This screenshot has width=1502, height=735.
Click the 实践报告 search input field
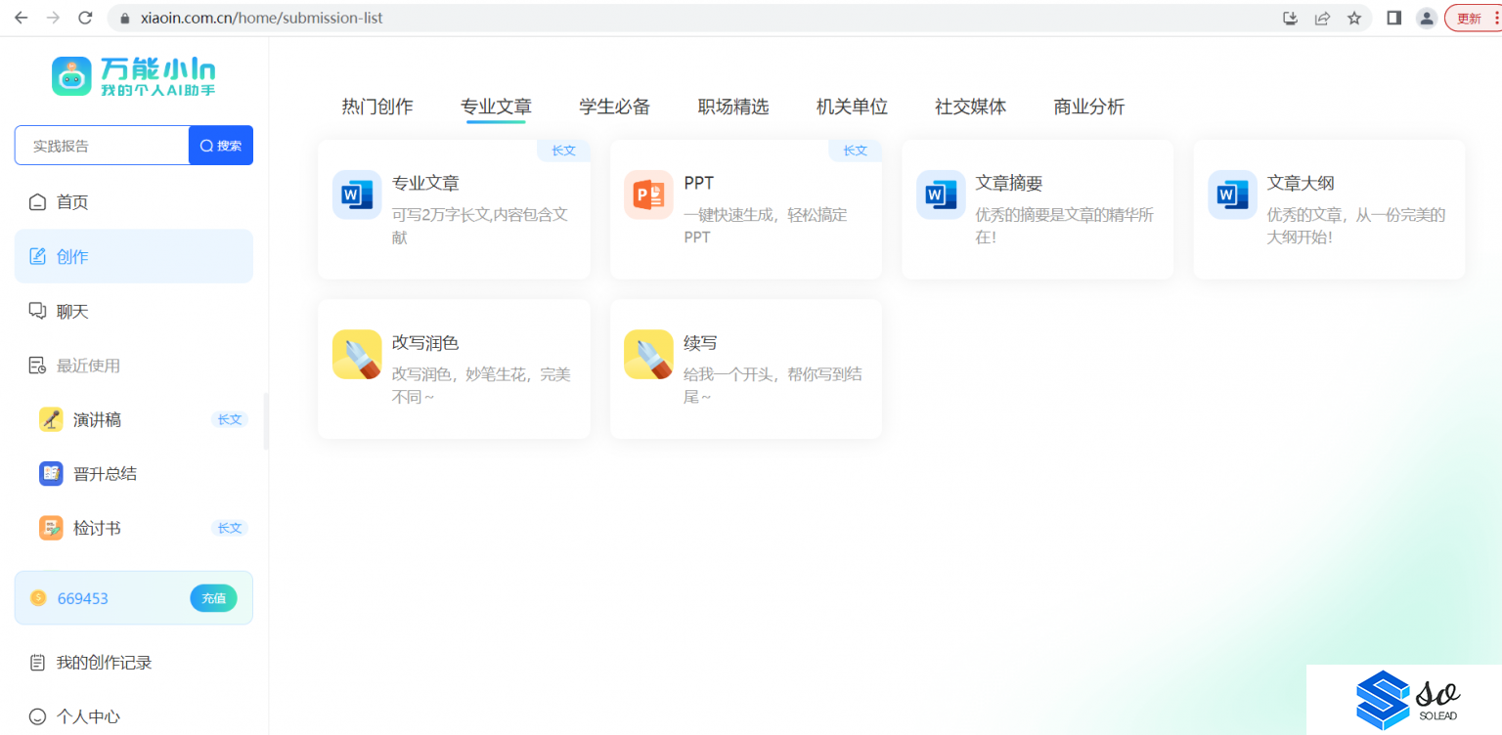[102, 146]
